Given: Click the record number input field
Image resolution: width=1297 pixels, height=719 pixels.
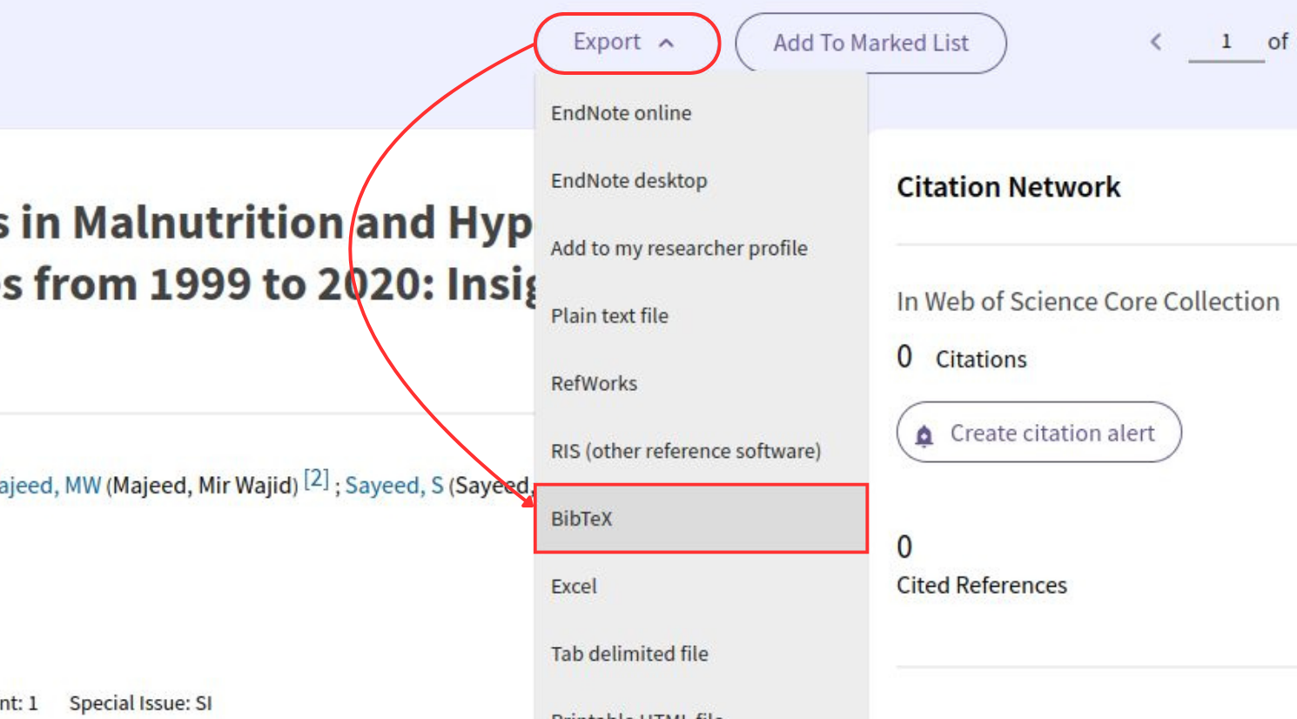Looking at the screenshot, I should tap(1226, 42).
